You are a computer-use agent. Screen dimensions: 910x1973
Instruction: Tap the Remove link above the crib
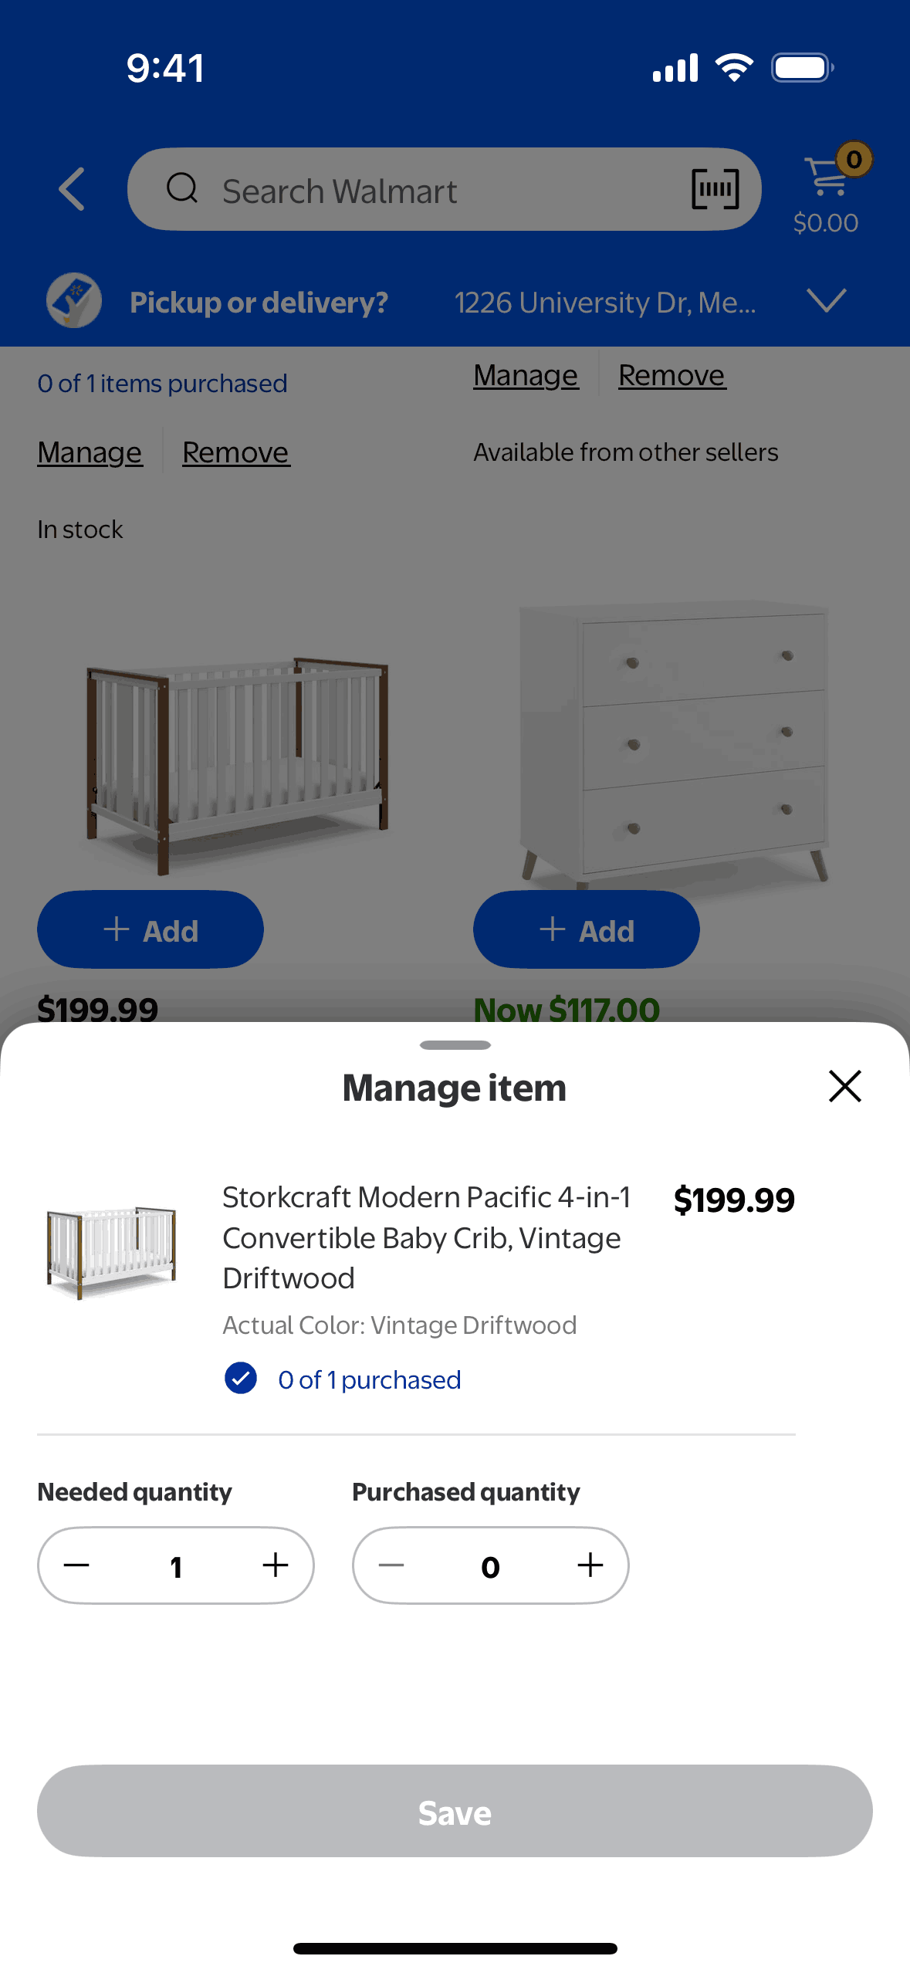[235, 452]
